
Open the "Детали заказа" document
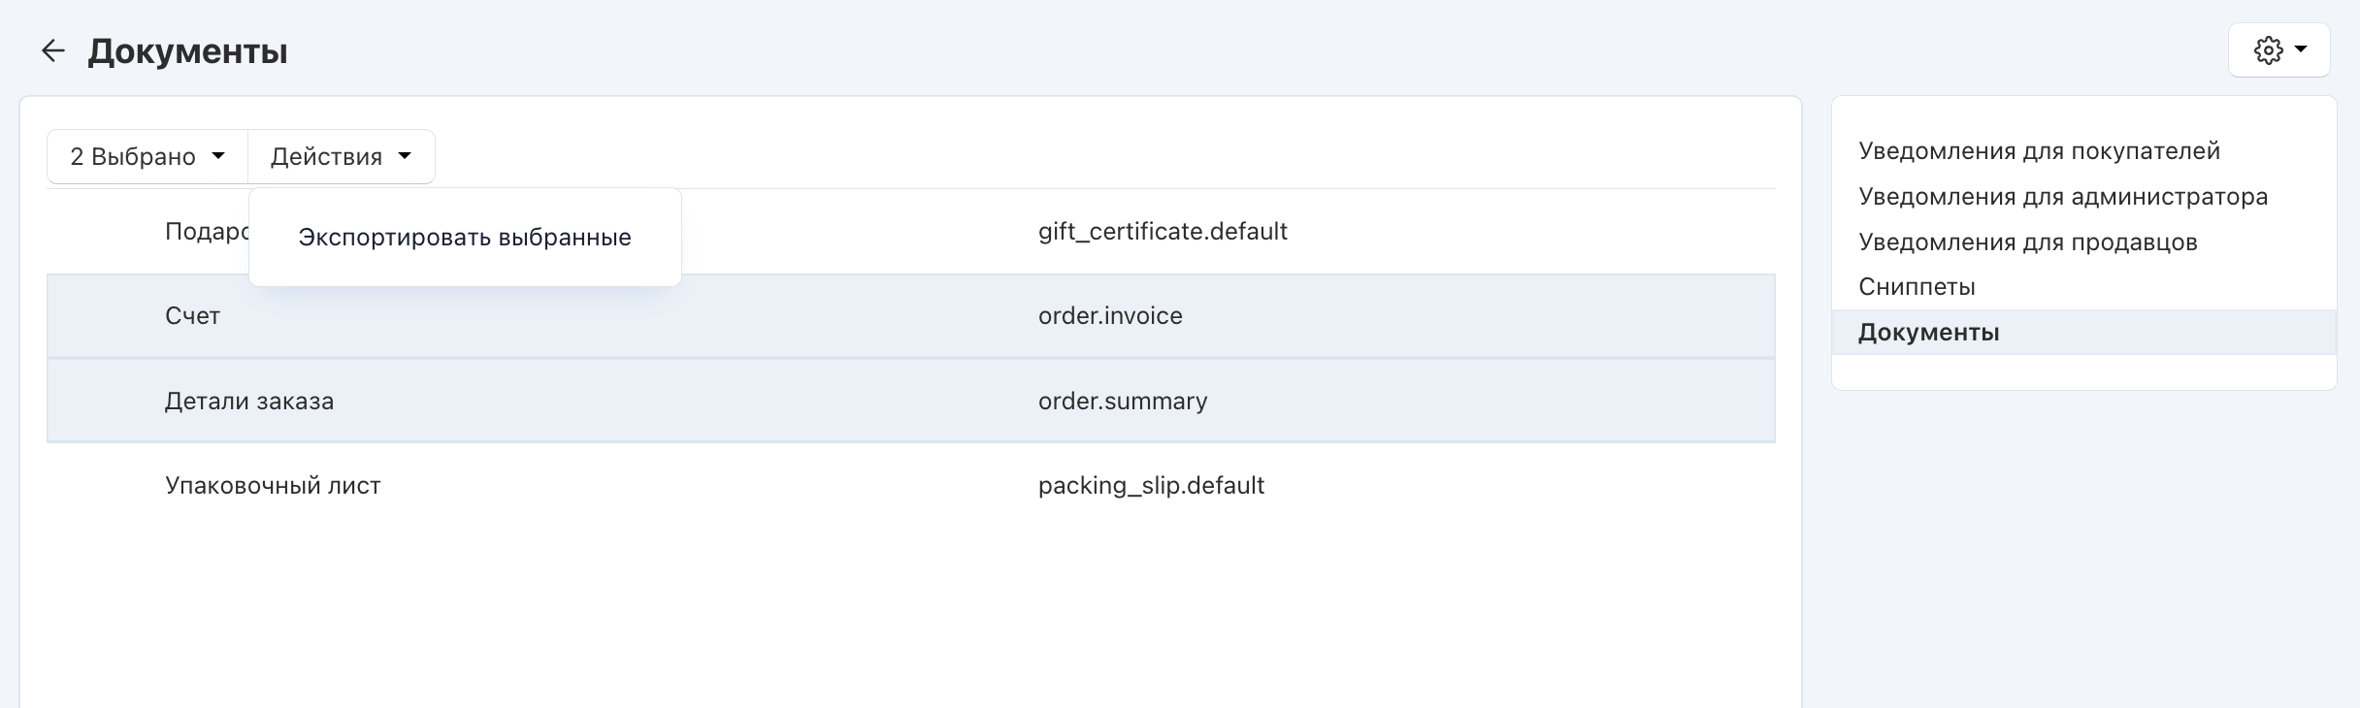[x=249, y=402]
